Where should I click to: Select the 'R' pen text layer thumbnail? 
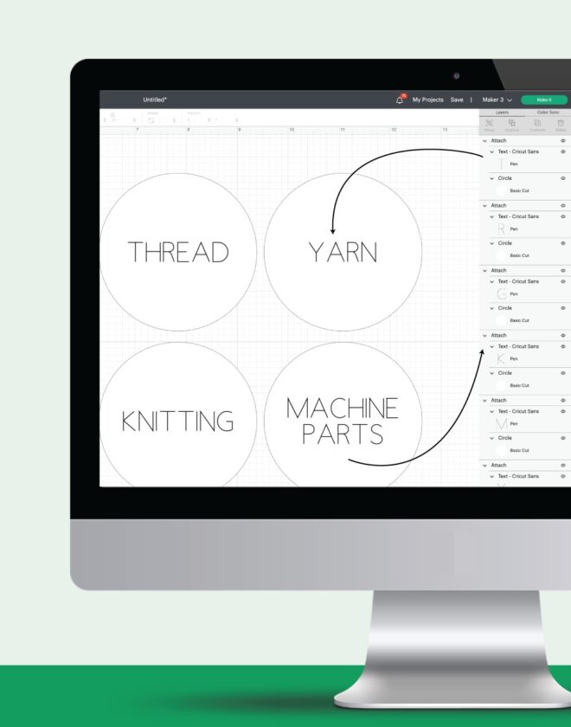pos(501,228)
